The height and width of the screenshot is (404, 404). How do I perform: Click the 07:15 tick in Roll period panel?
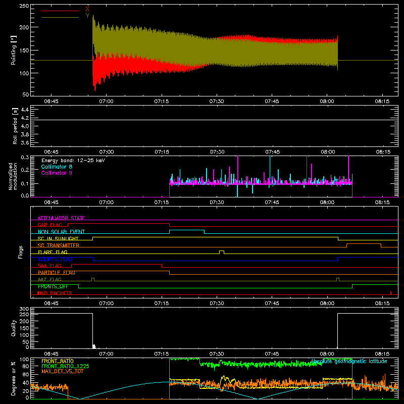(x=162, y=152)
